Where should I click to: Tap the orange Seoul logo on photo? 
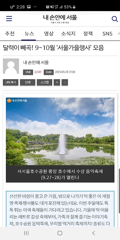9,100
